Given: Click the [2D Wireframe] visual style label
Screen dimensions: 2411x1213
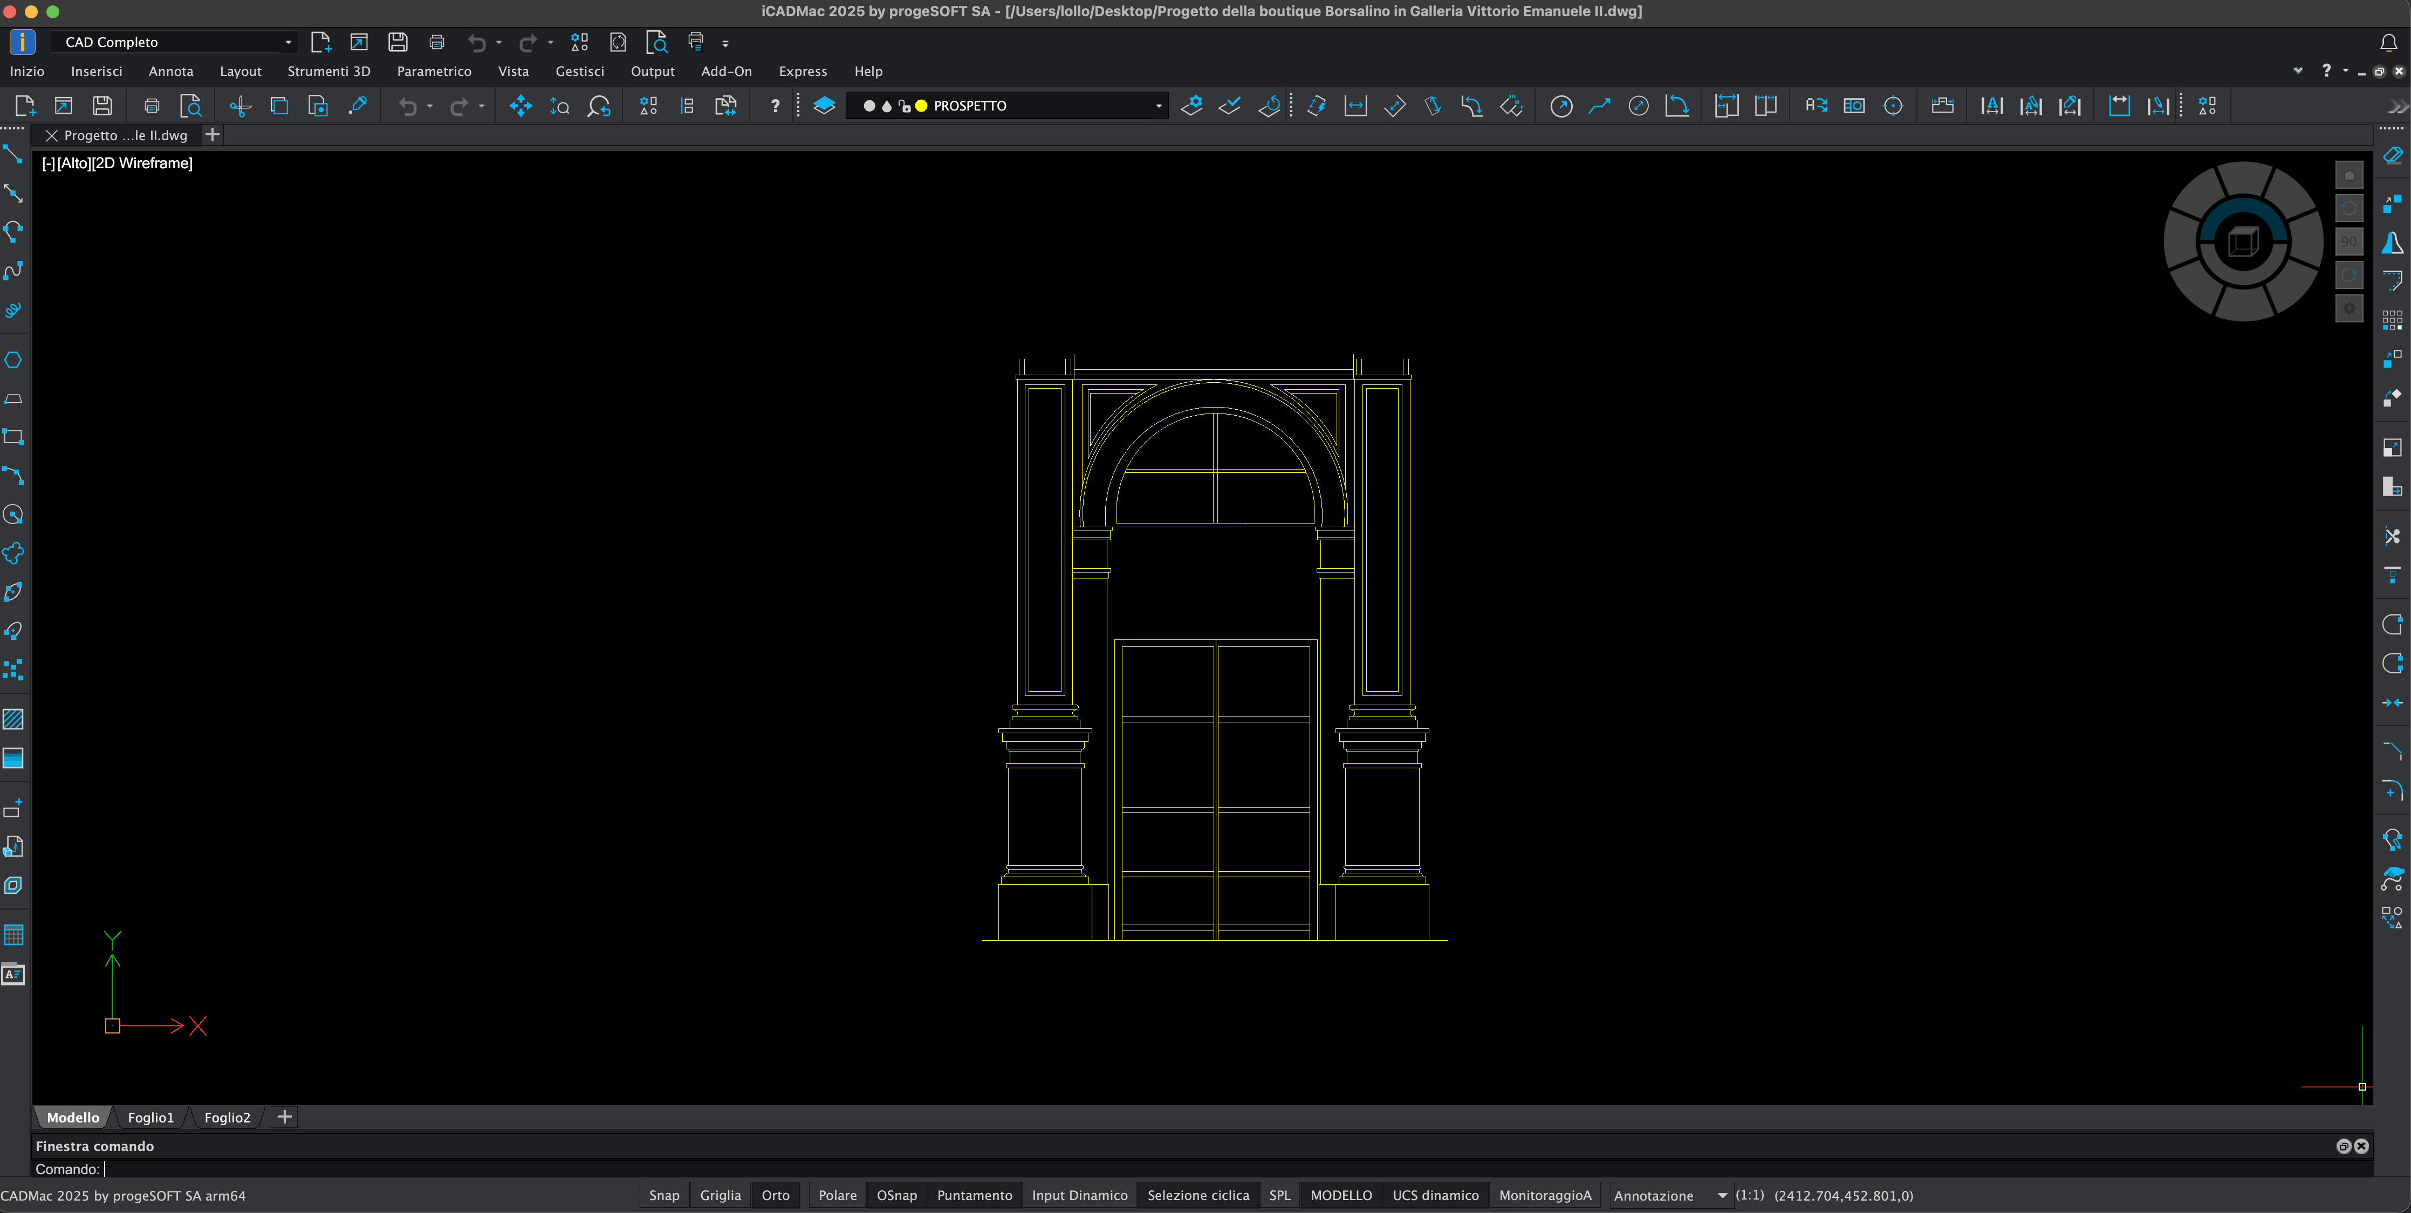Looking at the screenshot, I should tap(142, 163).
